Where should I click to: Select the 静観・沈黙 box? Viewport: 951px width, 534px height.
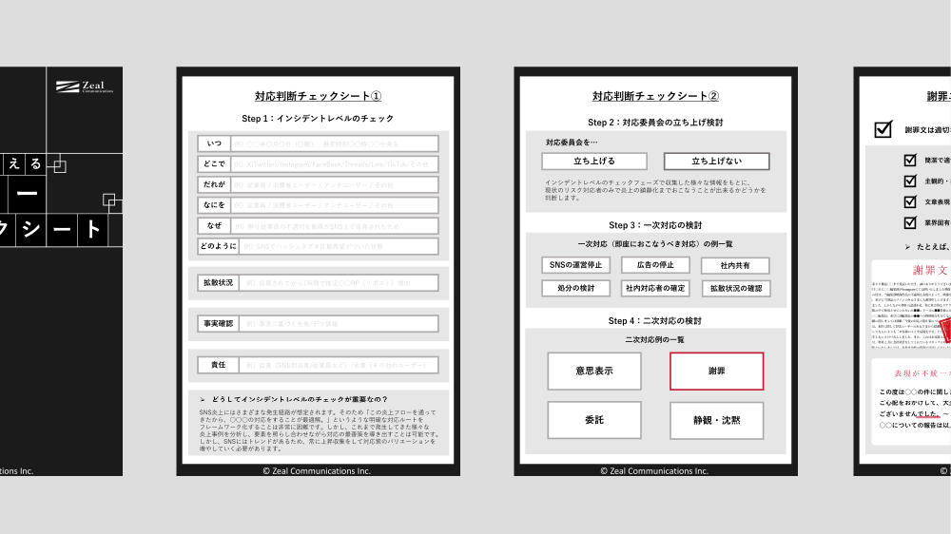pyautogui.click(x=716, y=420)
